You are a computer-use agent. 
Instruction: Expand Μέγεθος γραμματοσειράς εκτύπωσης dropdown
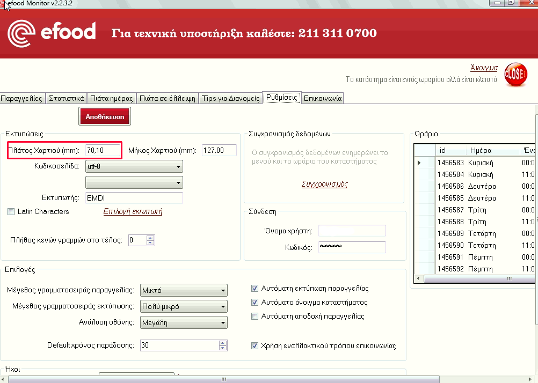(x=184, y=306)
